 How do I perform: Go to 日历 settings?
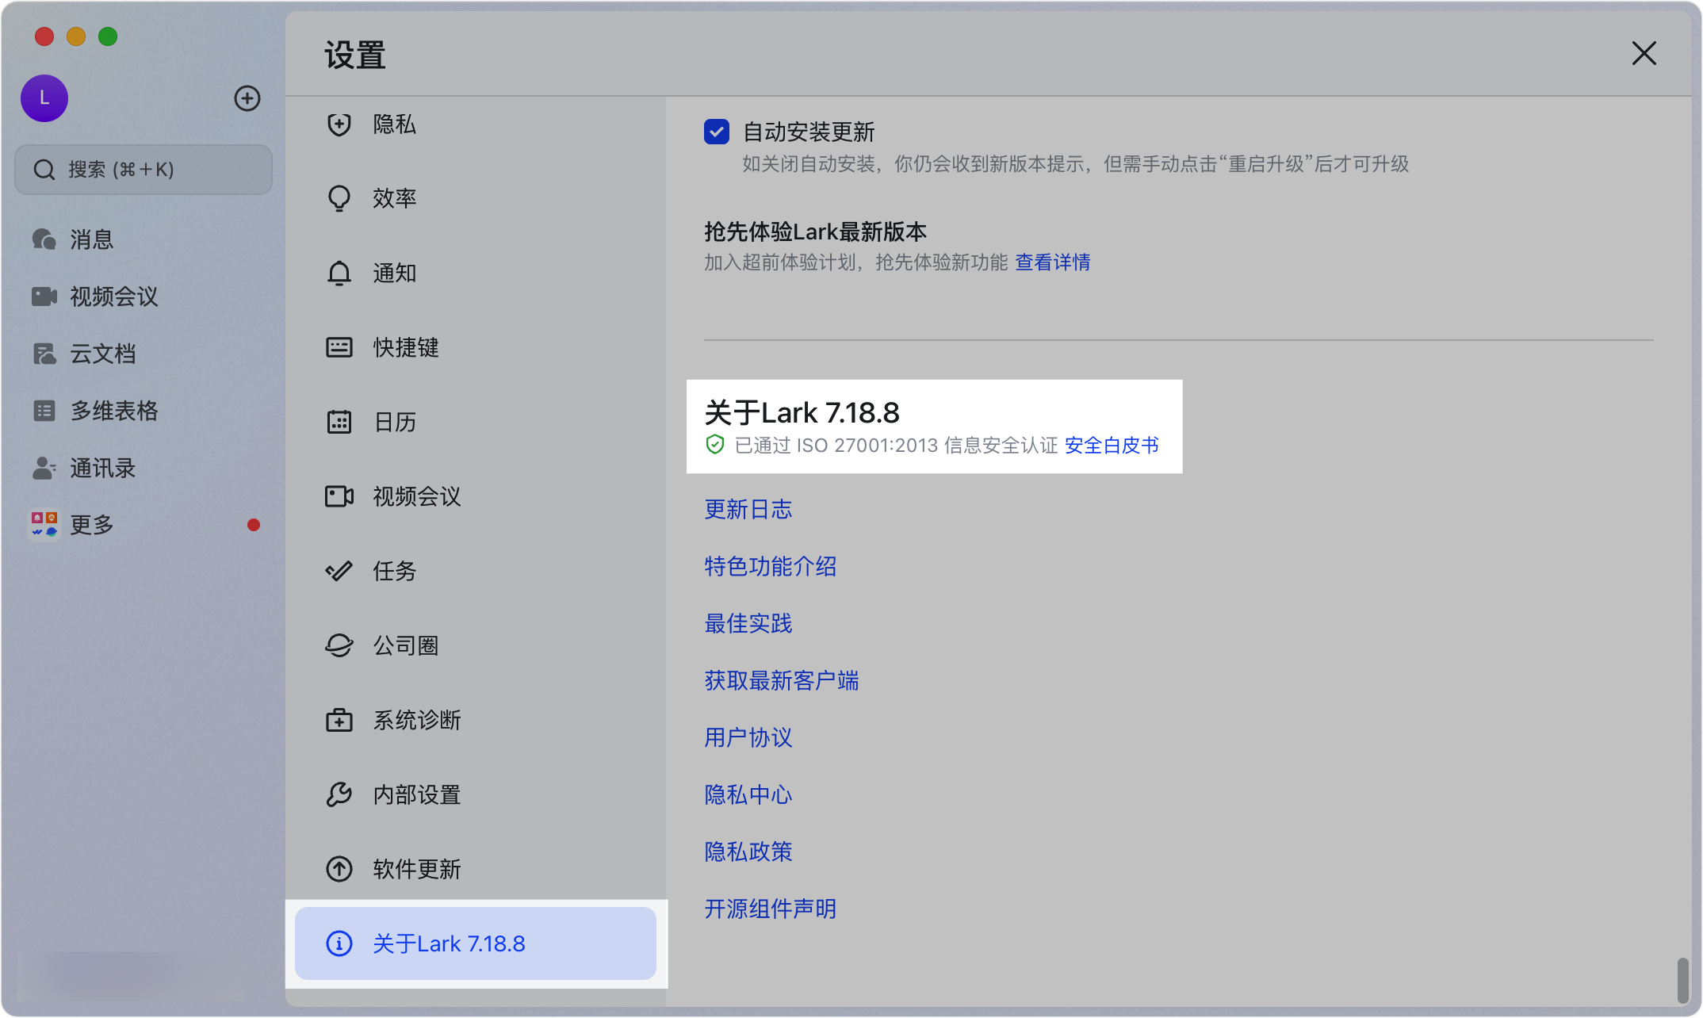point(476,422)
